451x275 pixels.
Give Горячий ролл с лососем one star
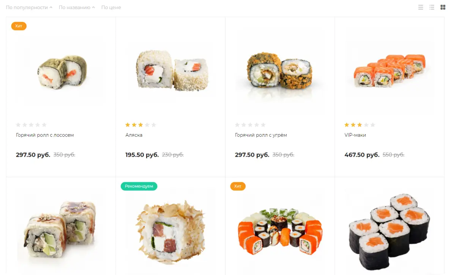pyautogui.click(x=18, y=125)
